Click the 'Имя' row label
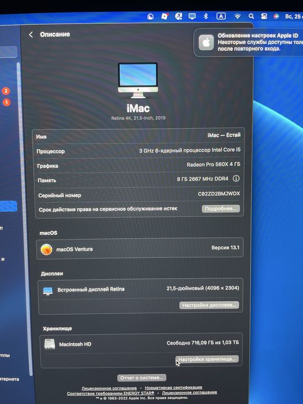Screen dimensions: 303x404 click(x=41, y=137)
